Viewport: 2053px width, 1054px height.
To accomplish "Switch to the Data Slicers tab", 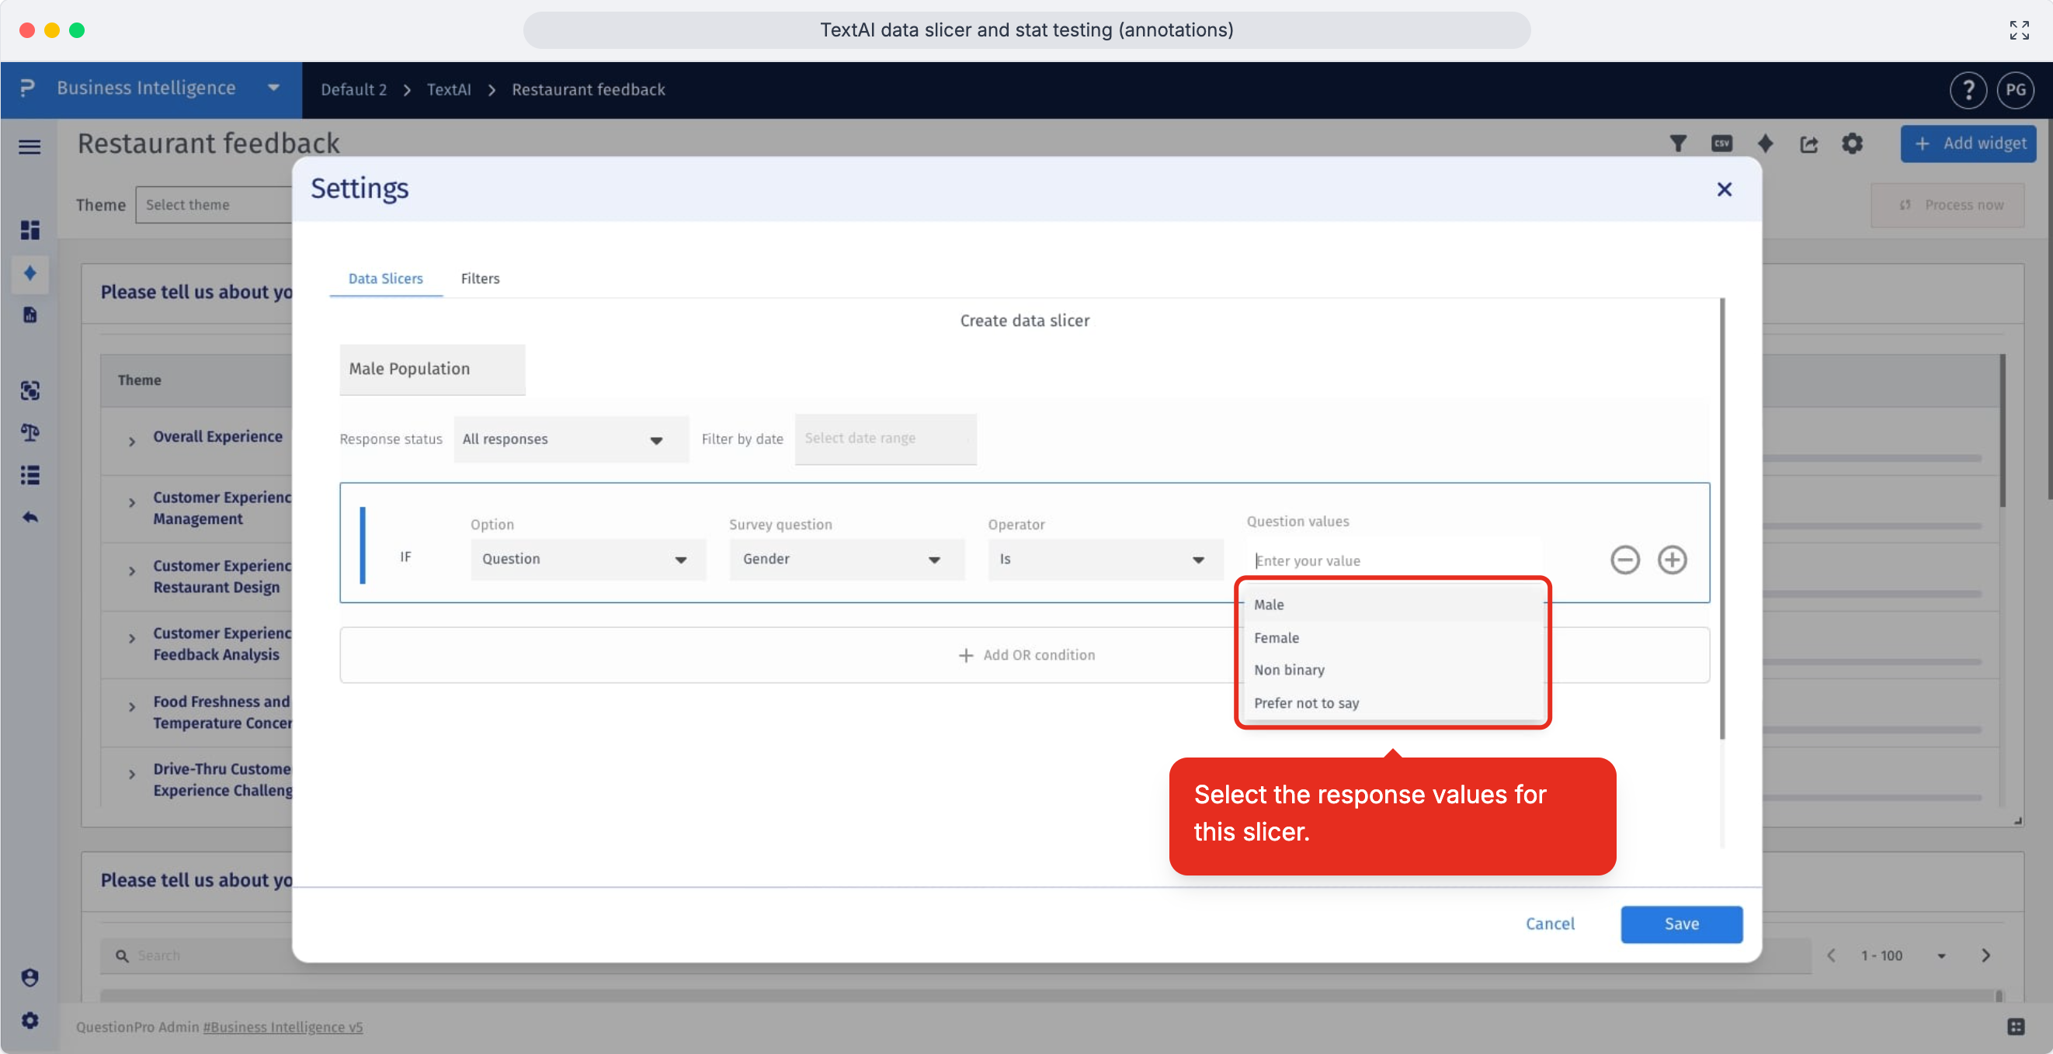I will (386, 278).
